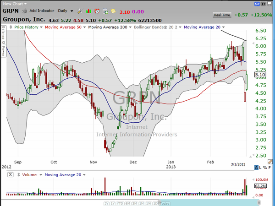Open chart settings wrench and screwdriver icon
Viewport: 275px width, 206px height.
pos(80,11)
